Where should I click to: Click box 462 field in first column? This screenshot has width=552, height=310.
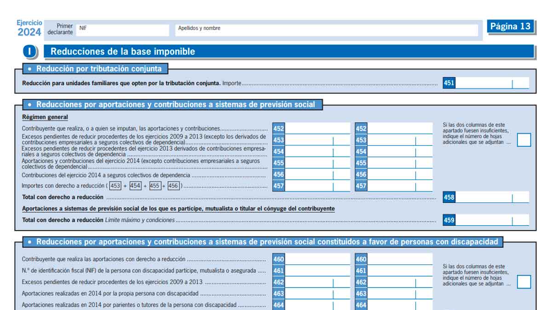(318, 282)
